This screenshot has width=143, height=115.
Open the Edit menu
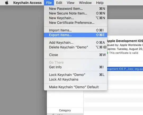point(59,3)
